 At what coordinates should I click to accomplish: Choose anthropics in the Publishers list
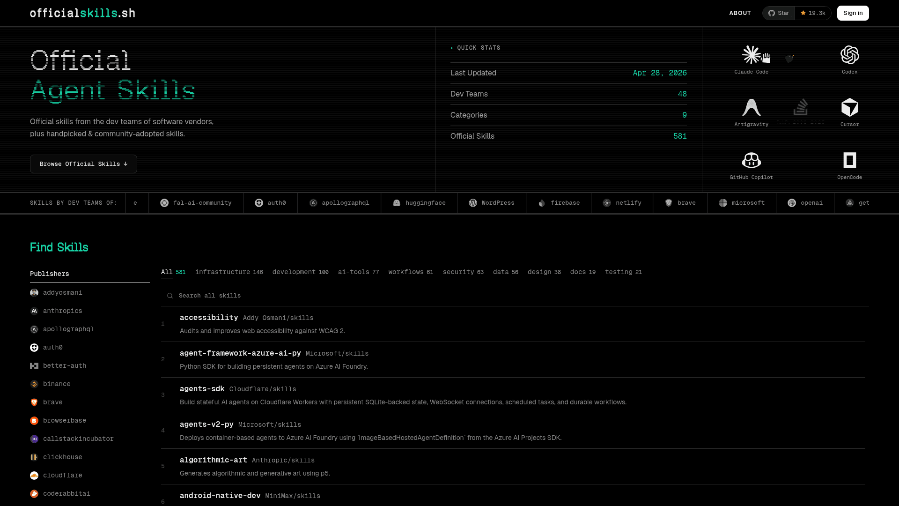coord(62,311)
